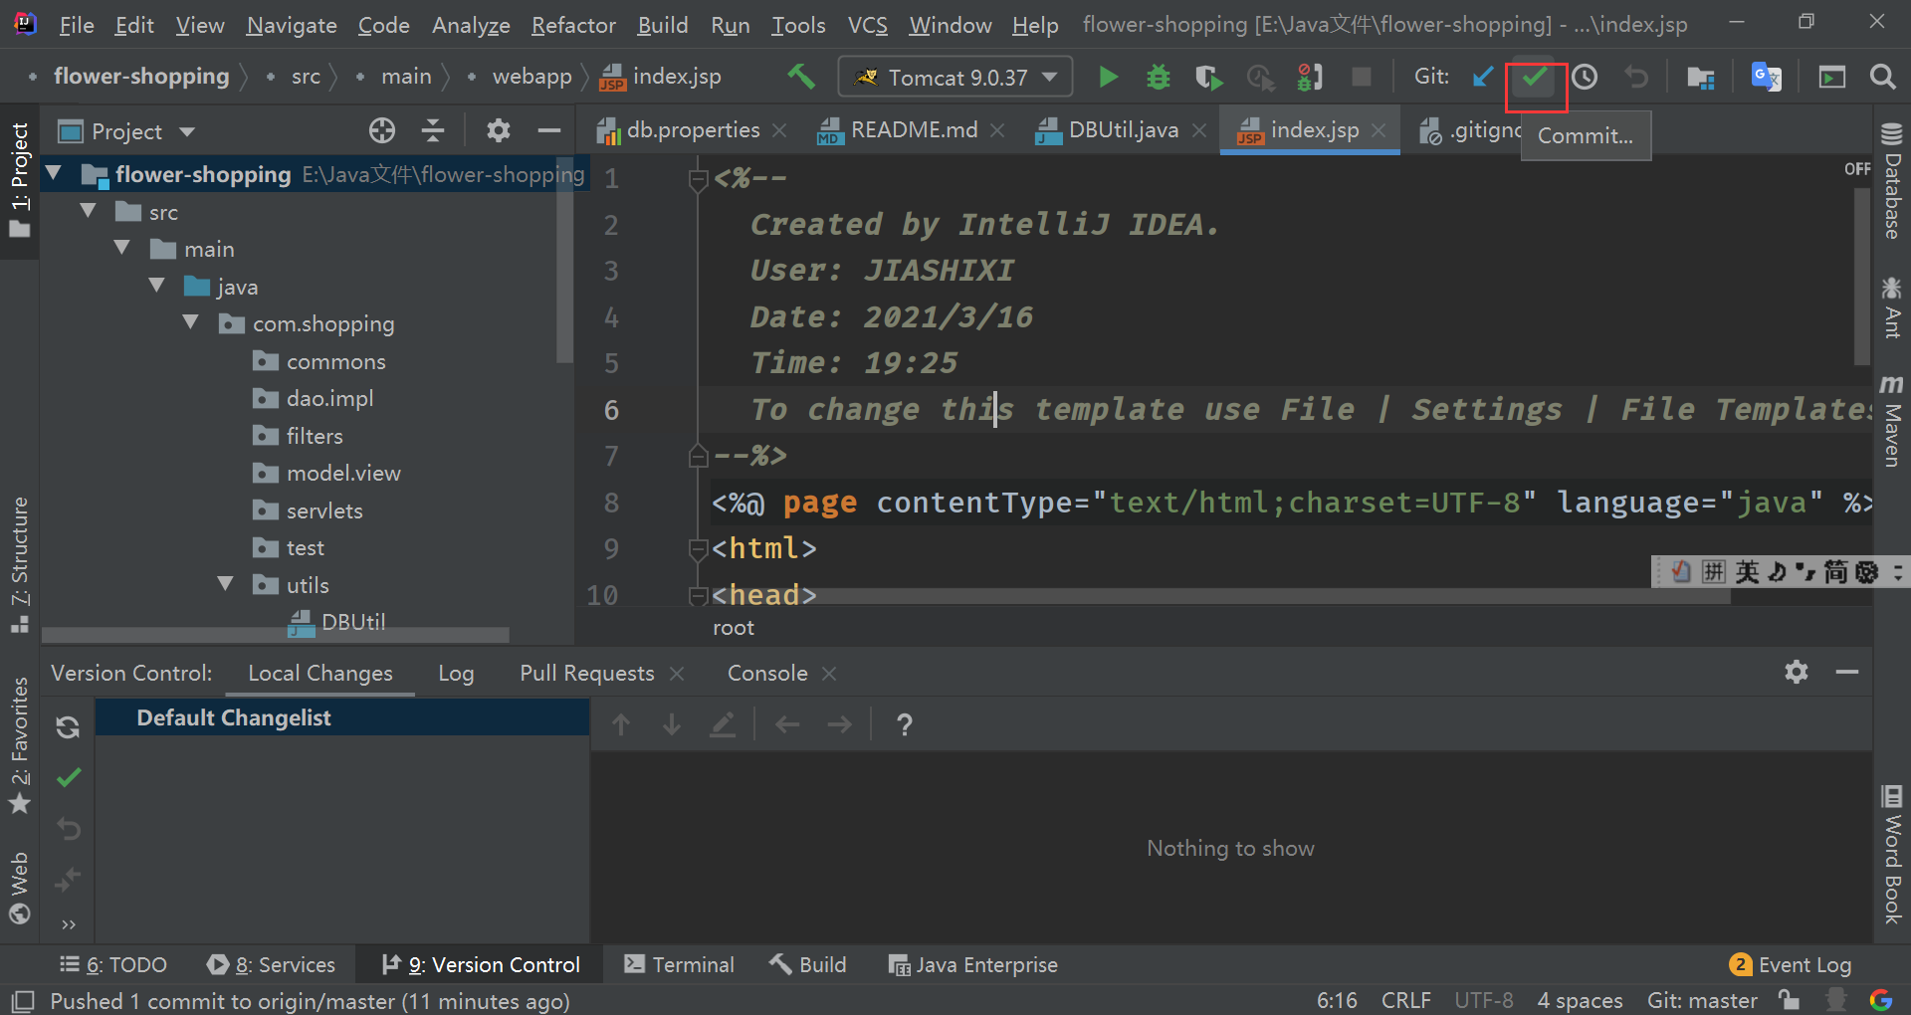The width and height of the screenshot is (1911, 1015).
Task: Click CRLF line separator in status bar
Action: pos(1405,1000)
